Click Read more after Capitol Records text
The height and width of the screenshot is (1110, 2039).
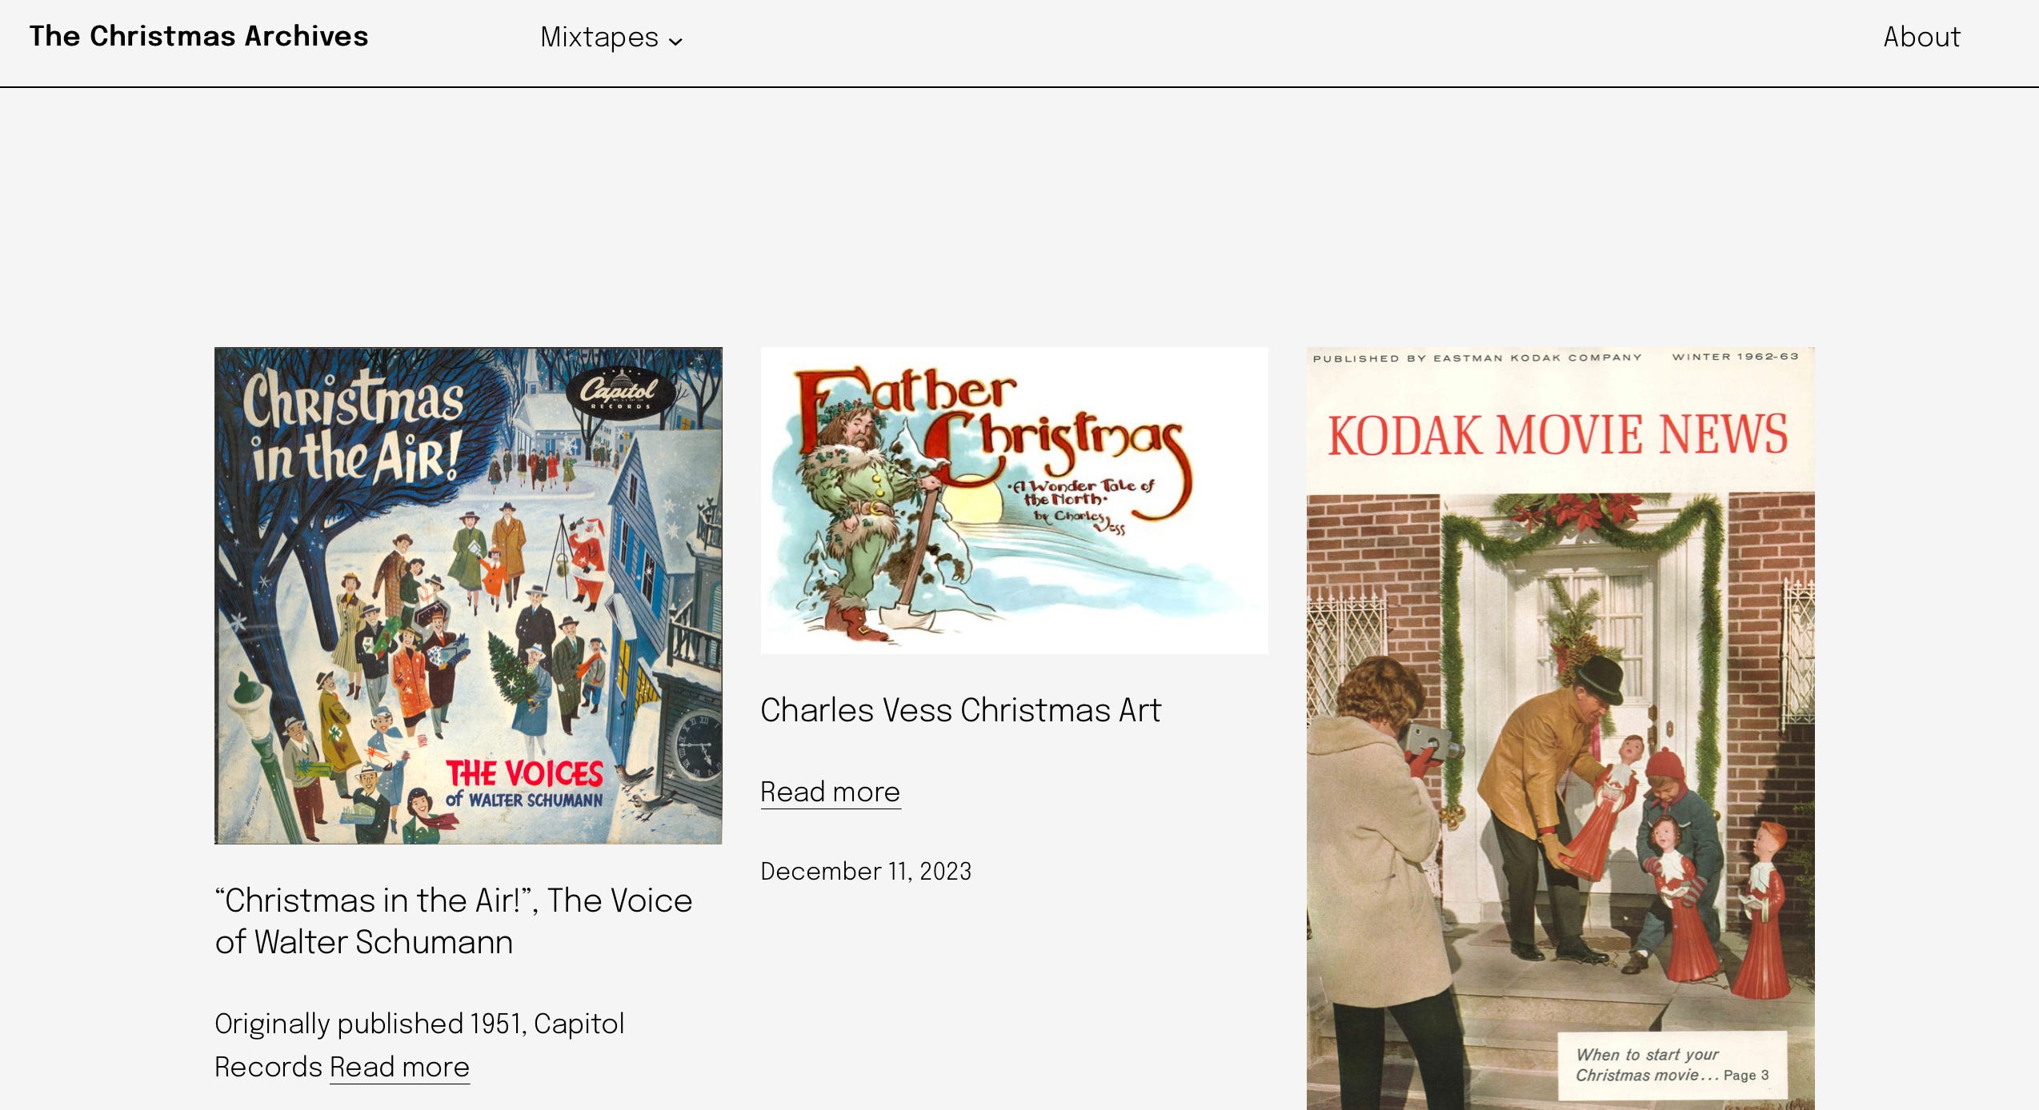click(399, 1067)
